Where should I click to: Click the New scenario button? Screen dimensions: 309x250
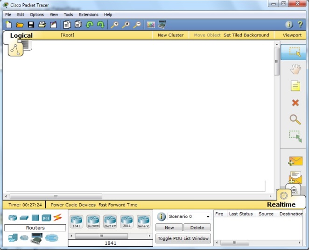click(169, 228)
